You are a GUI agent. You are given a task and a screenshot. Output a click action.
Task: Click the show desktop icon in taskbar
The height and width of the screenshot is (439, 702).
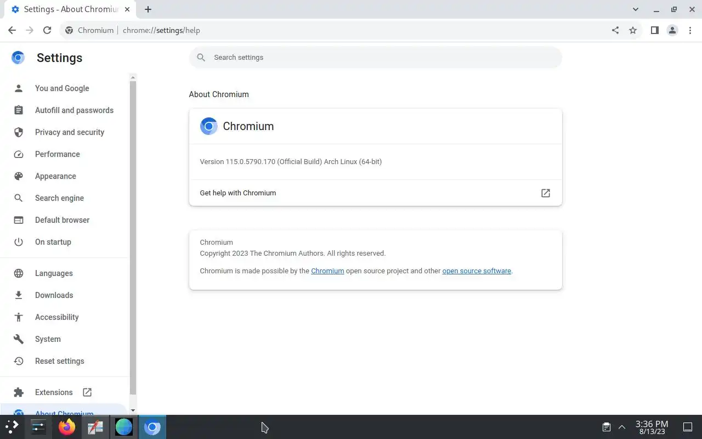coord(688,427)
